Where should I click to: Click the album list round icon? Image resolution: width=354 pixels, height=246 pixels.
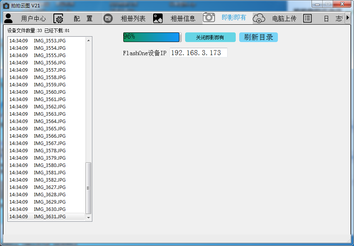coord(108,18)
